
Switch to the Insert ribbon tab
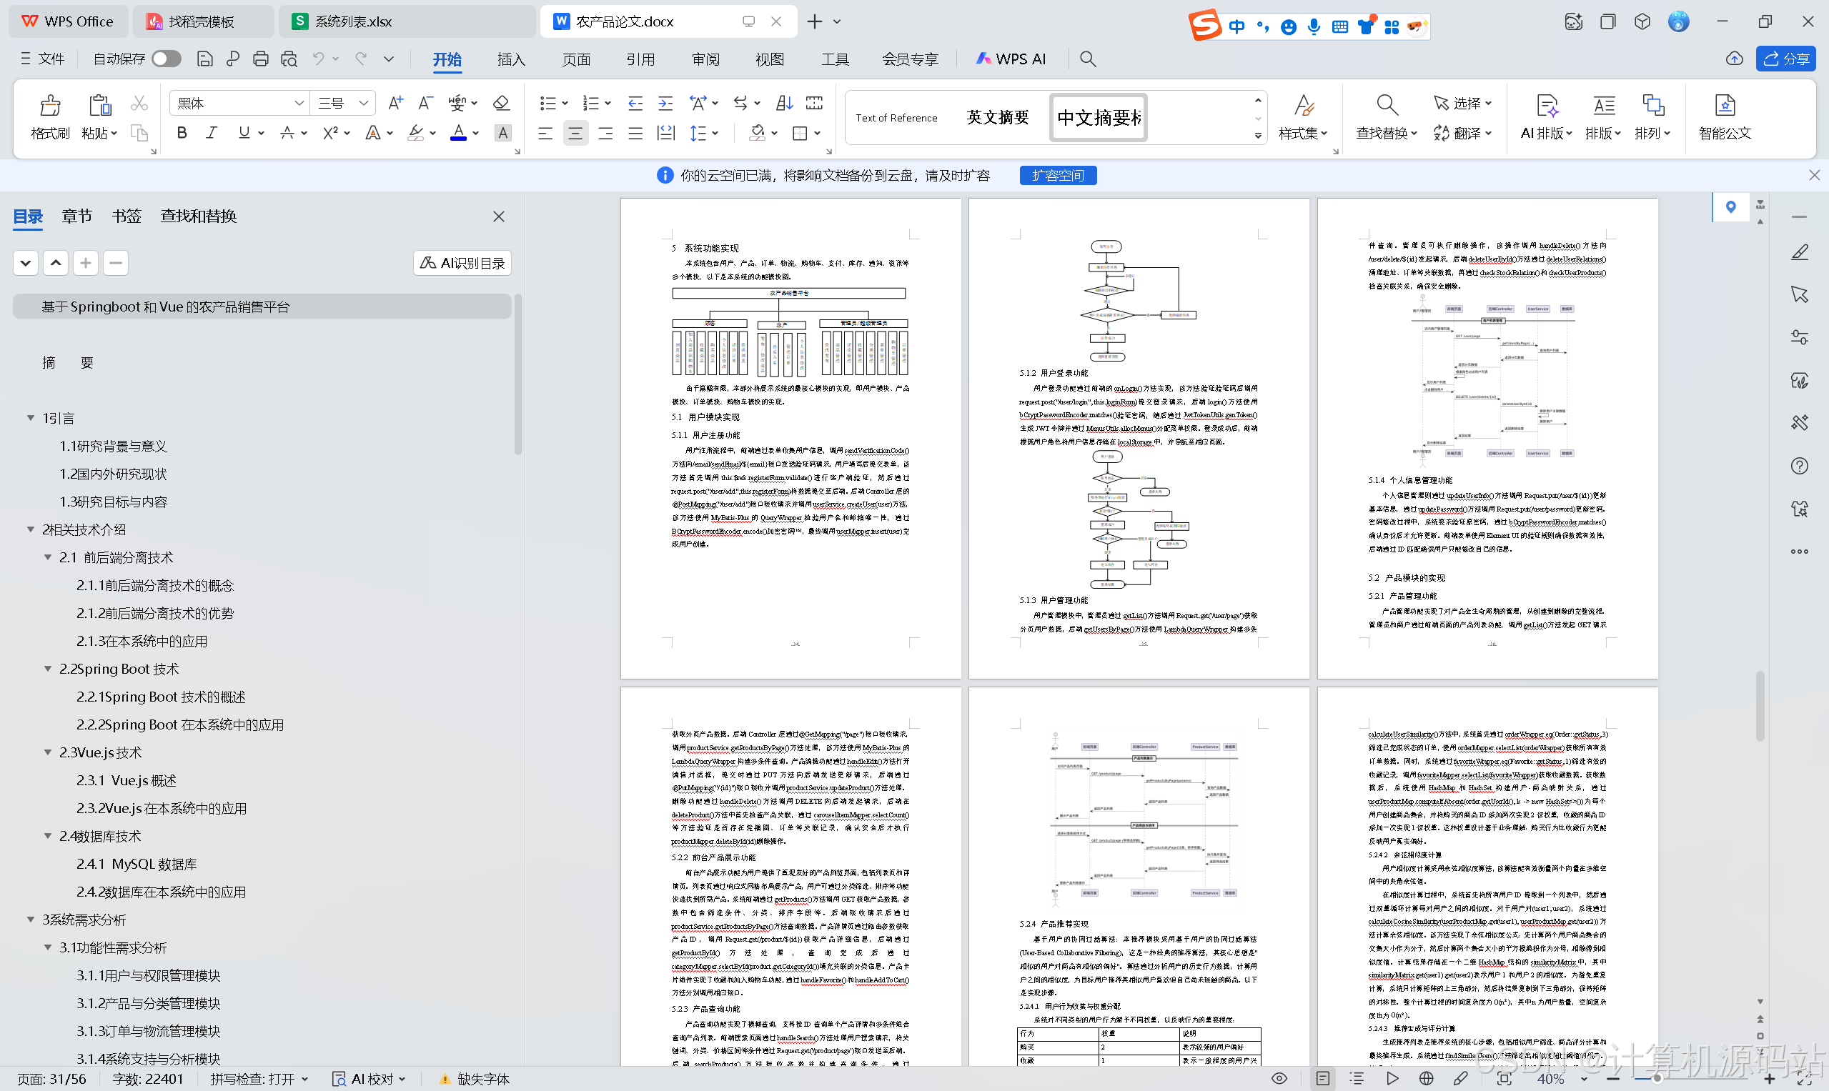[x=510, y=59]
